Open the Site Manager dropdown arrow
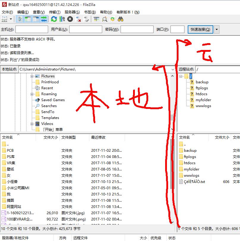 coord(10,19)
